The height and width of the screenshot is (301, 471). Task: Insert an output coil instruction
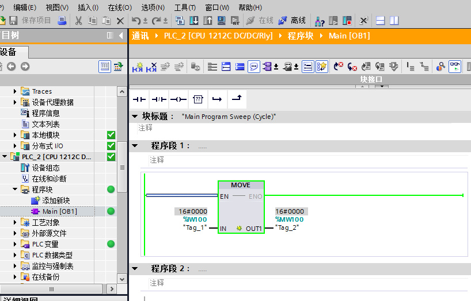click(178, 99)
